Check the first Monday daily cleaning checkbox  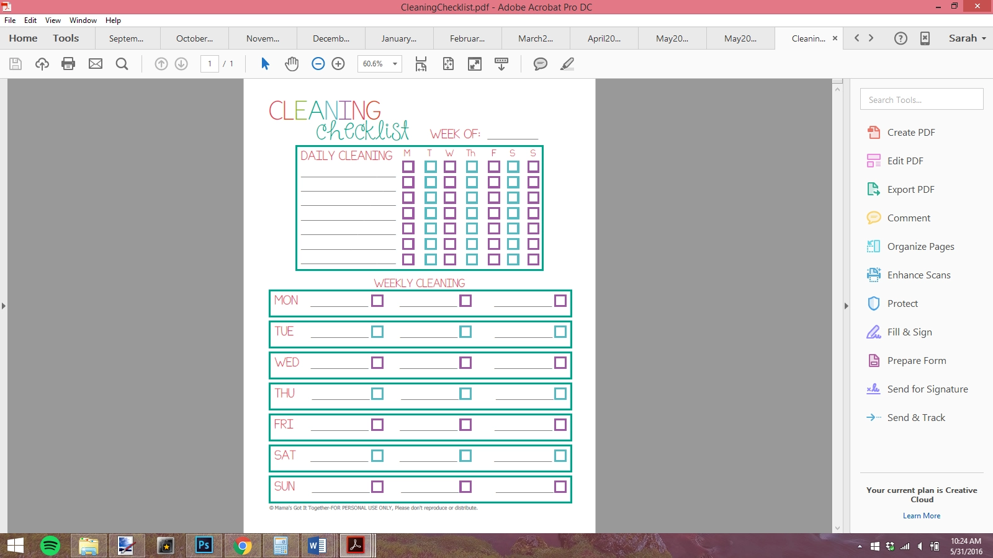(408, 166)
